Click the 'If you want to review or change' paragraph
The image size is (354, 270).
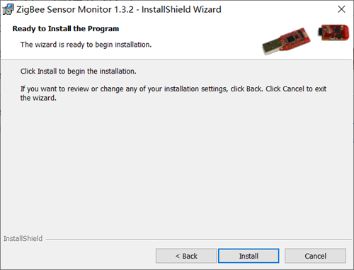pyautogui.click(x=173, y=94)
